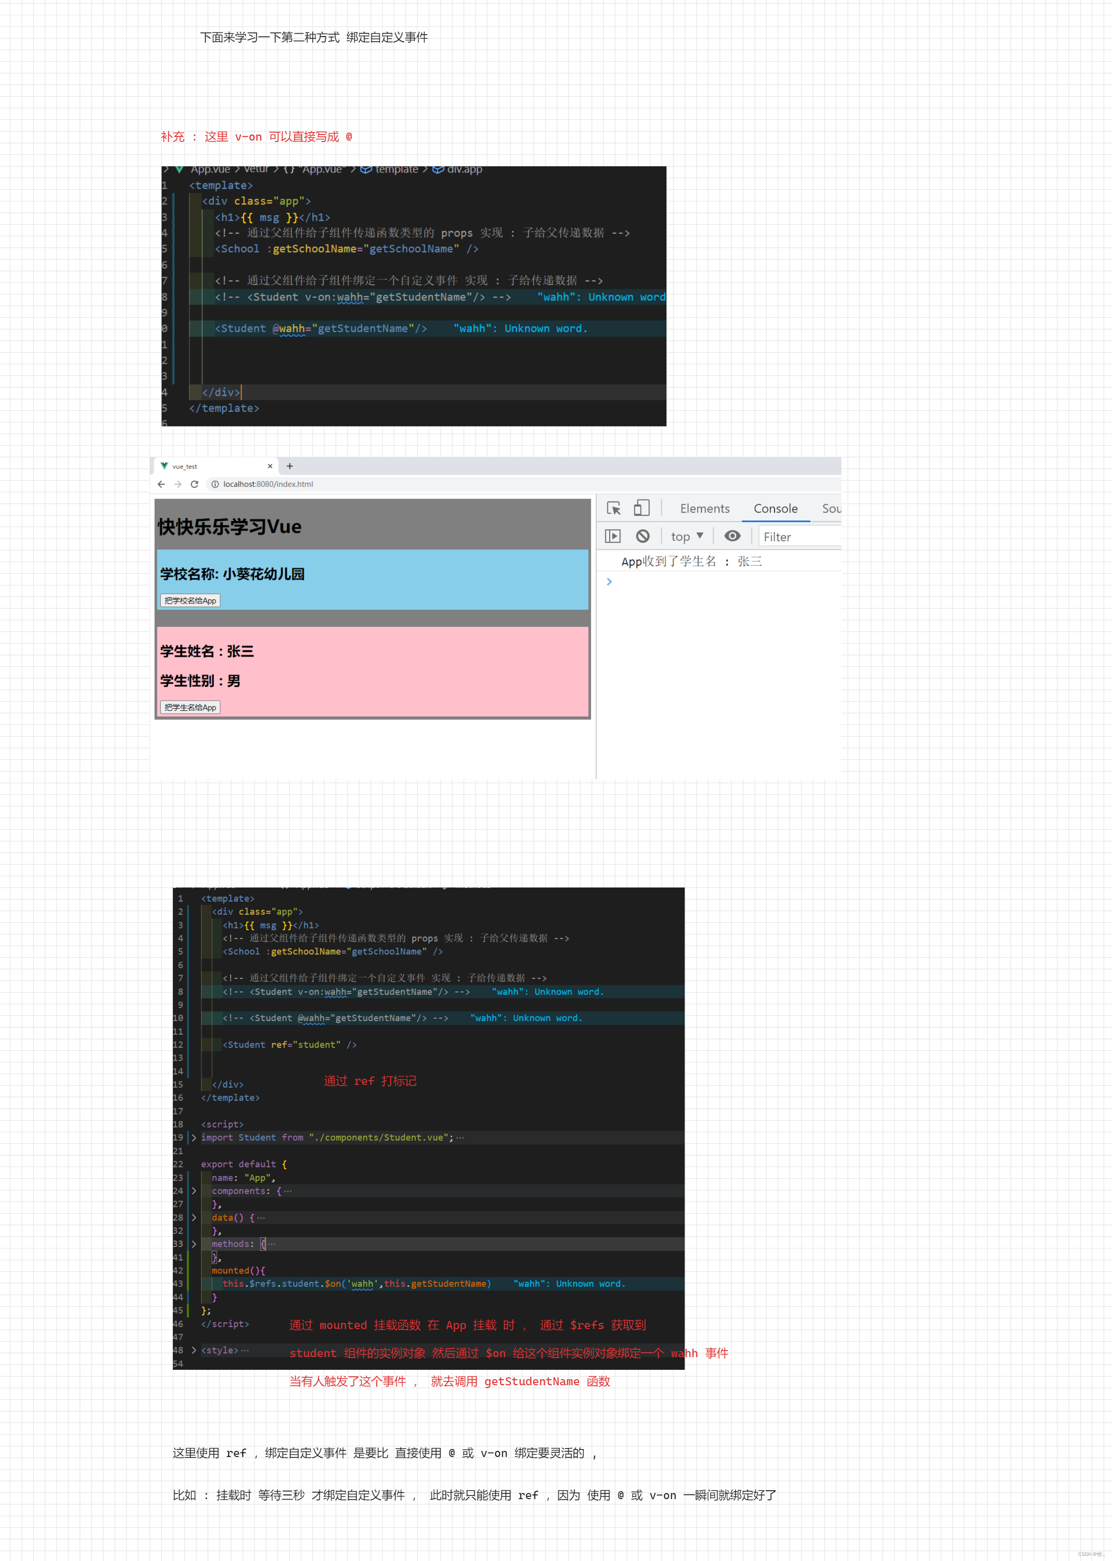Open a new browser tab with plus
This screenshot has height=1561, width=1112.
(x=290, y=466)
